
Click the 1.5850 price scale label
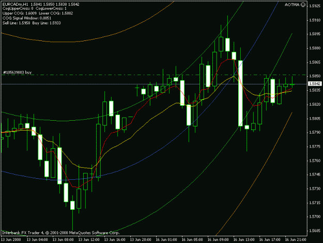coord(315,76)
